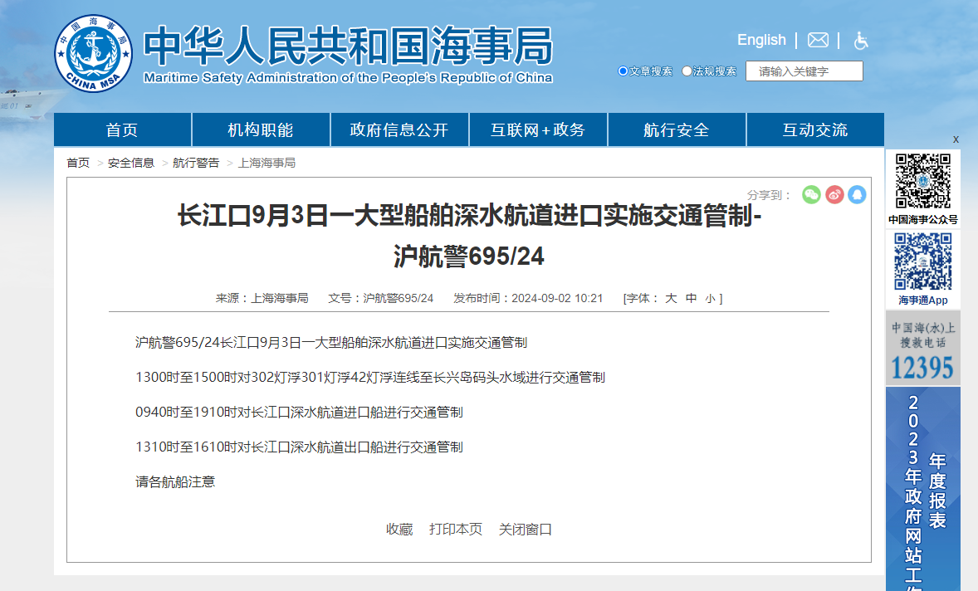This screenshot has width=978, height=591.
Task: Click the 海事通App QR code
Action: (x=923, y=261)
